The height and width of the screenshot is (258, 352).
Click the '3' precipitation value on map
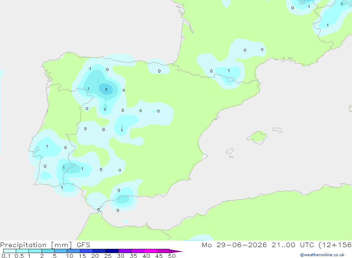pos(106,90)
